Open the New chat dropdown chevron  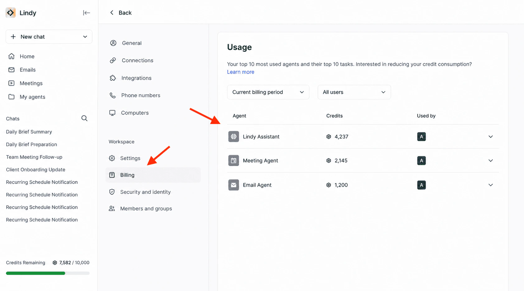point(85,37)
